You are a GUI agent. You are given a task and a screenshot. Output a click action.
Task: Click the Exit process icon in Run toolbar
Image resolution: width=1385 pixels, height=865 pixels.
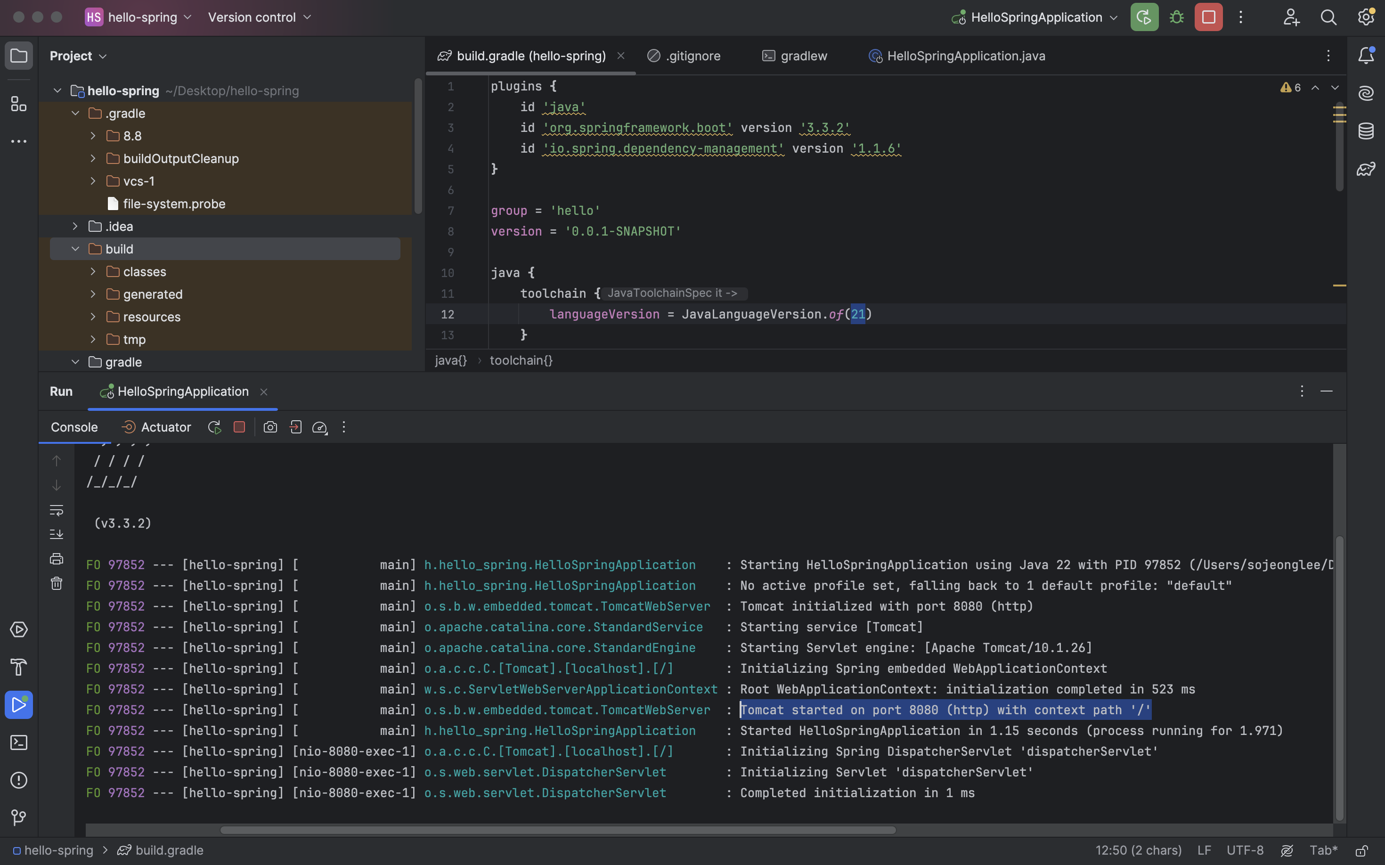(295, 427)
